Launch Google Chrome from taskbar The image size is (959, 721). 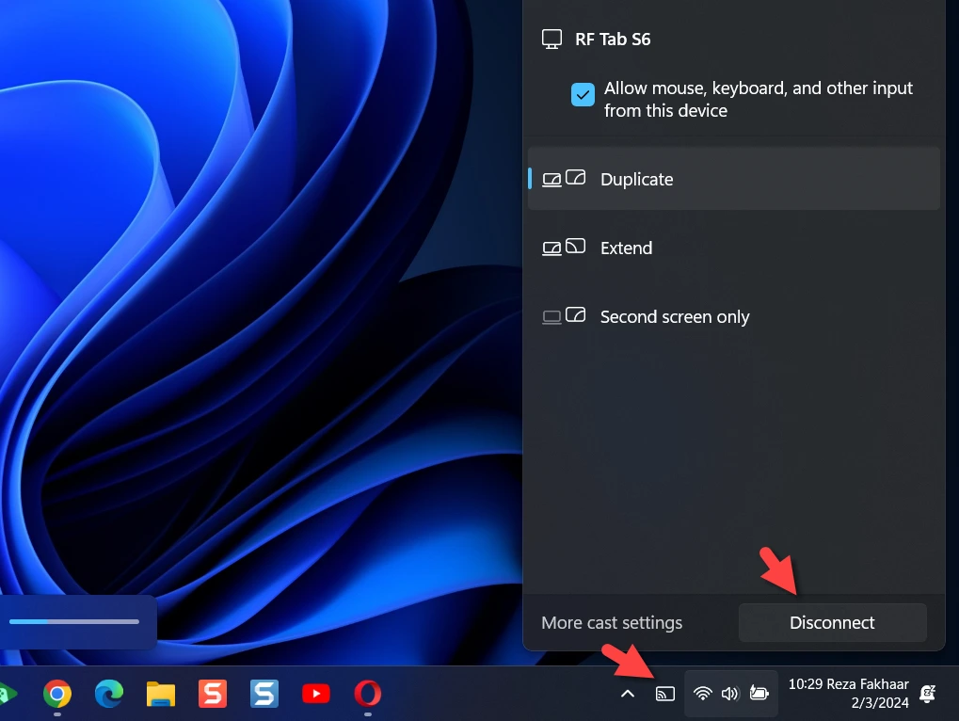pyautogui.click(x=56, y=694)
